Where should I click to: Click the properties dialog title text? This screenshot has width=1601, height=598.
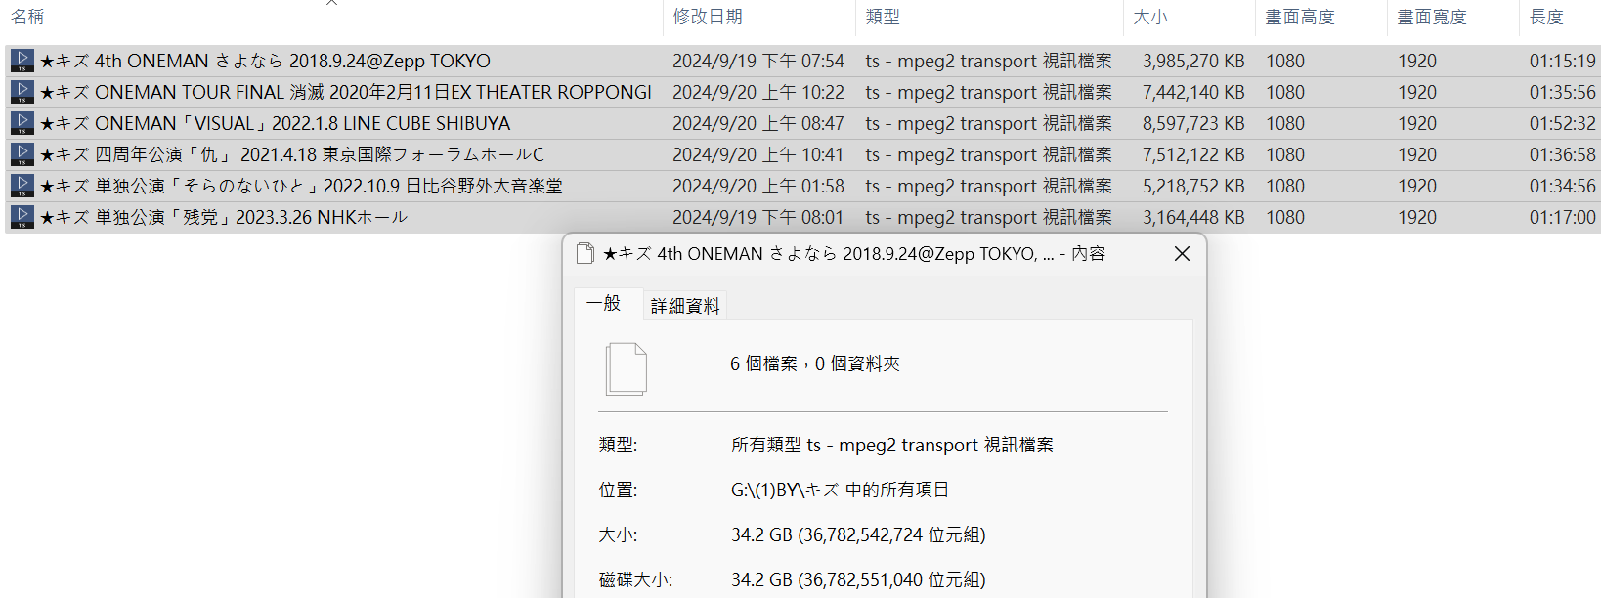[853, 254]
